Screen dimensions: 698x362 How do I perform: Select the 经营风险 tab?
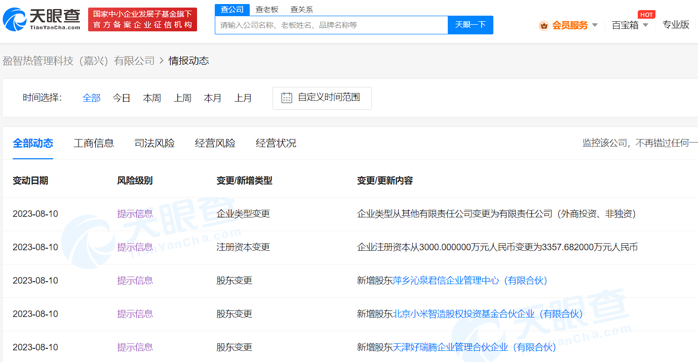click(215, 143)
